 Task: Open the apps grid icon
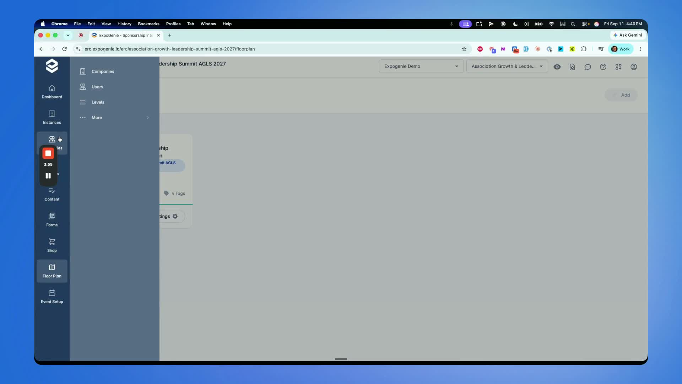pos(618,67)
